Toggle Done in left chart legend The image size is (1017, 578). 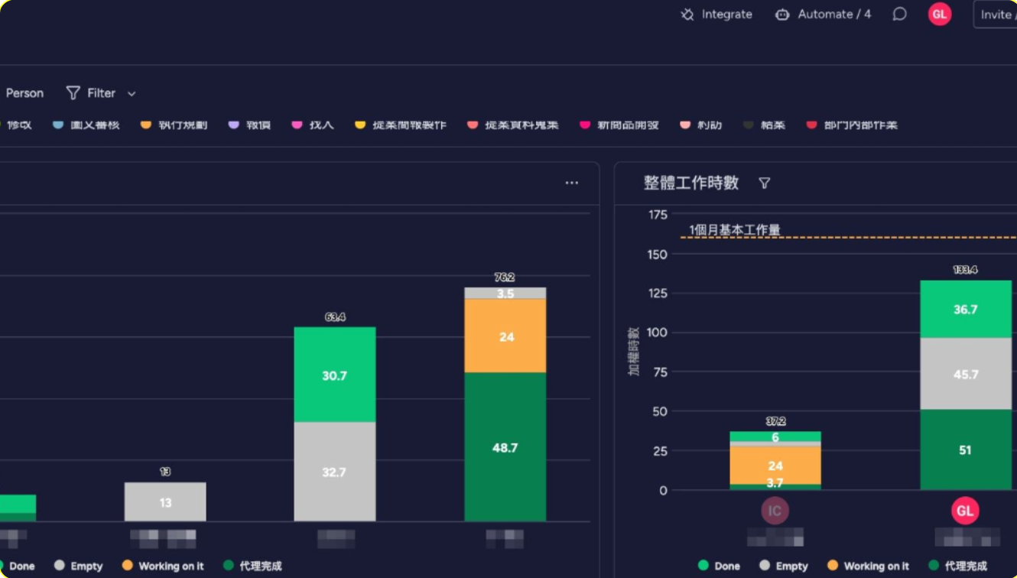(x=18, y=566)
